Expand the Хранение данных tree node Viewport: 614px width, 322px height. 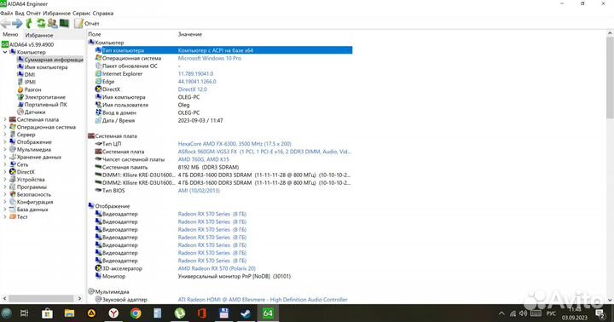[x=5, y=157]
